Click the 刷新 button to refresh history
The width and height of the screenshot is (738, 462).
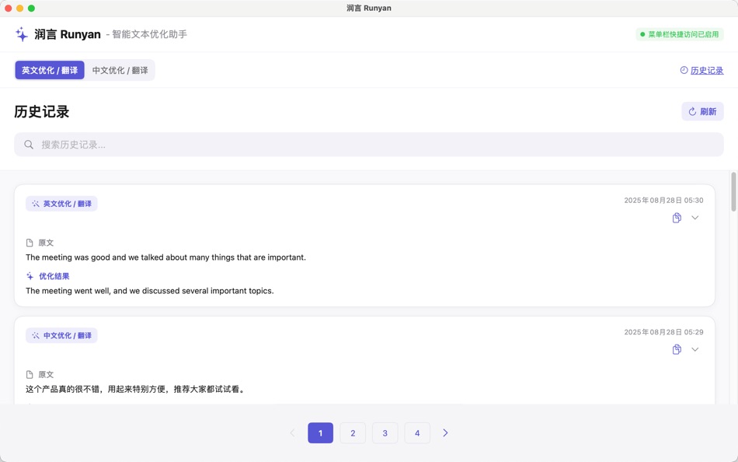point(702,111)
